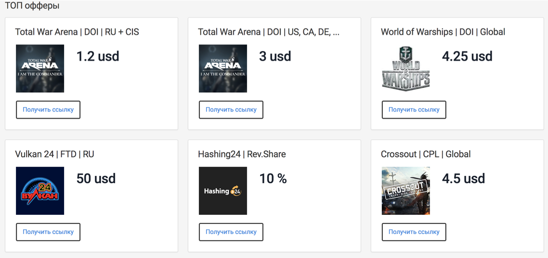Click the ТОП офферы heading
548x258 pixels.
coord(32,6)
